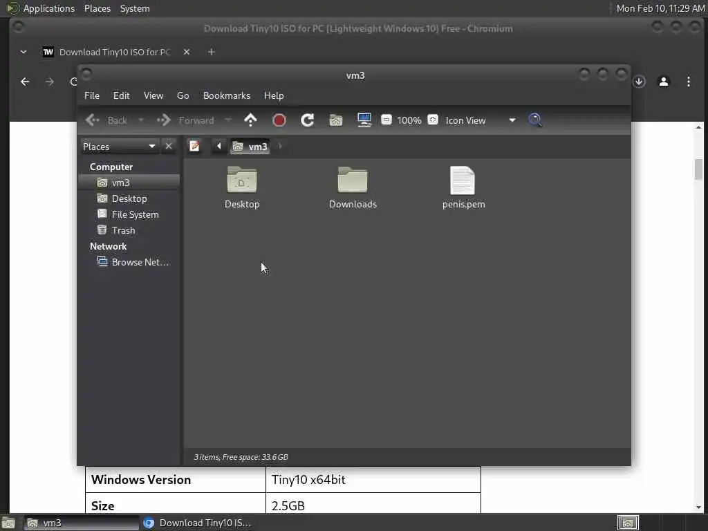Click the workspace switcher in the bottom panel

(x=628, y=523)
